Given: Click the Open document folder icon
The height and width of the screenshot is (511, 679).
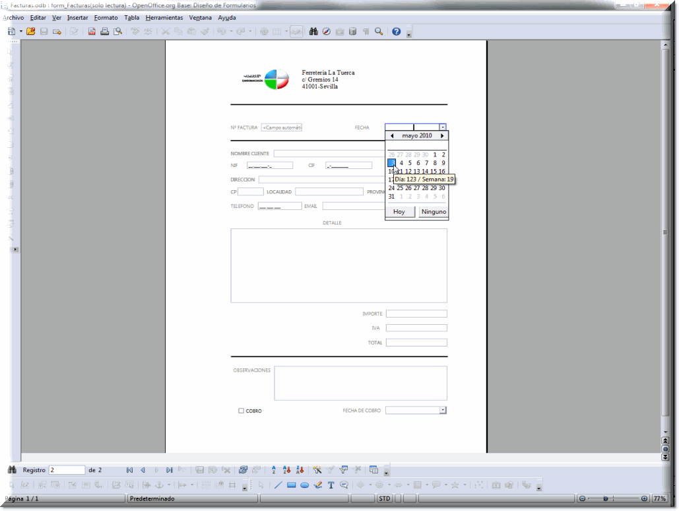Looking at the screenshot, I should coord(30,31).
